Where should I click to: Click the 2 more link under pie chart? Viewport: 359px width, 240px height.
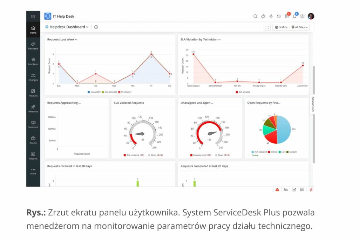(255, 155)
